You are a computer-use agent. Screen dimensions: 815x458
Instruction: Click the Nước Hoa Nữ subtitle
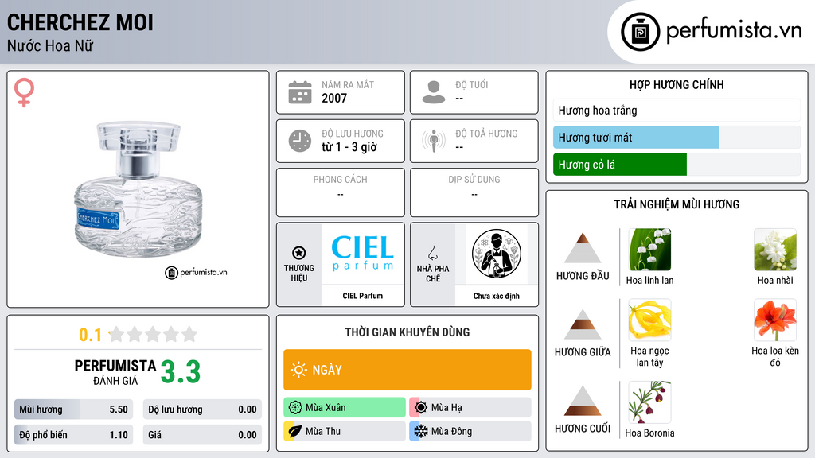[50, 45]
